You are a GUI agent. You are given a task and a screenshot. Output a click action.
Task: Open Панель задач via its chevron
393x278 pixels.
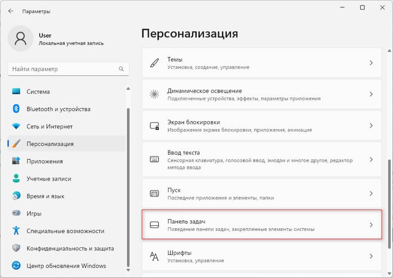(371, 225)
